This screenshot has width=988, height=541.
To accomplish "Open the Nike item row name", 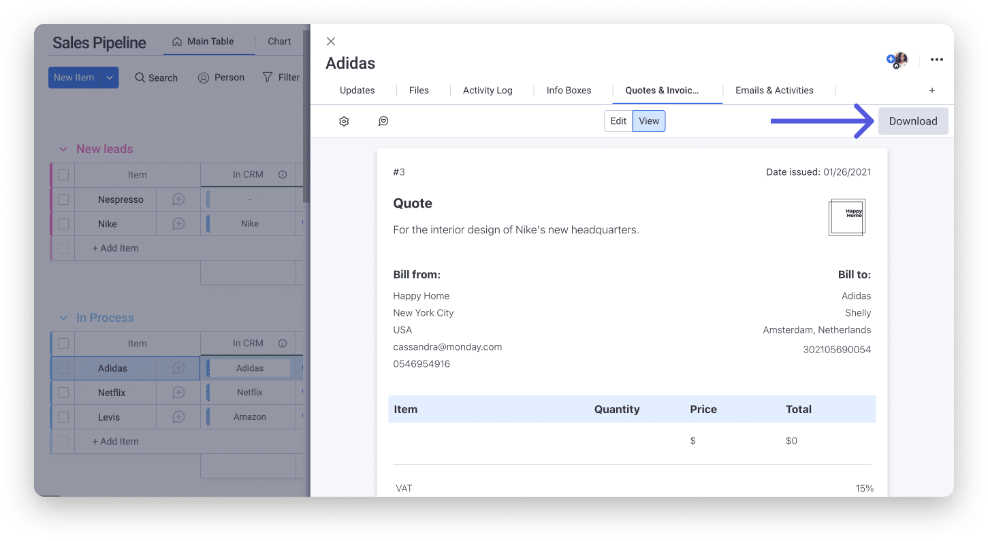I will click(x=108, y=224).
